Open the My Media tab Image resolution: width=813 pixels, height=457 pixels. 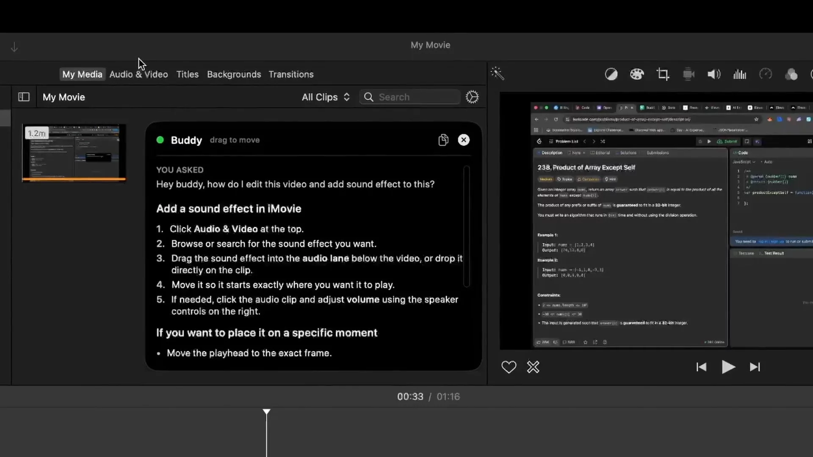pyautogui.click(x=82, y=74)
